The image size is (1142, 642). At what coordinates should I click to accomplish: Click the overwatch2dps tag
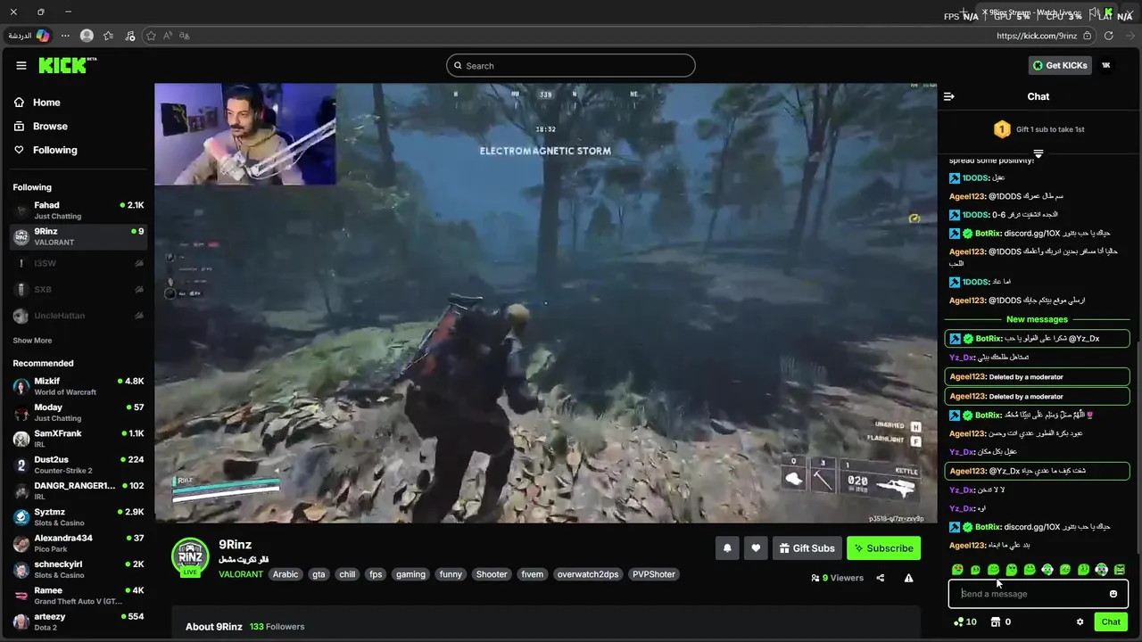click(588, 574)
